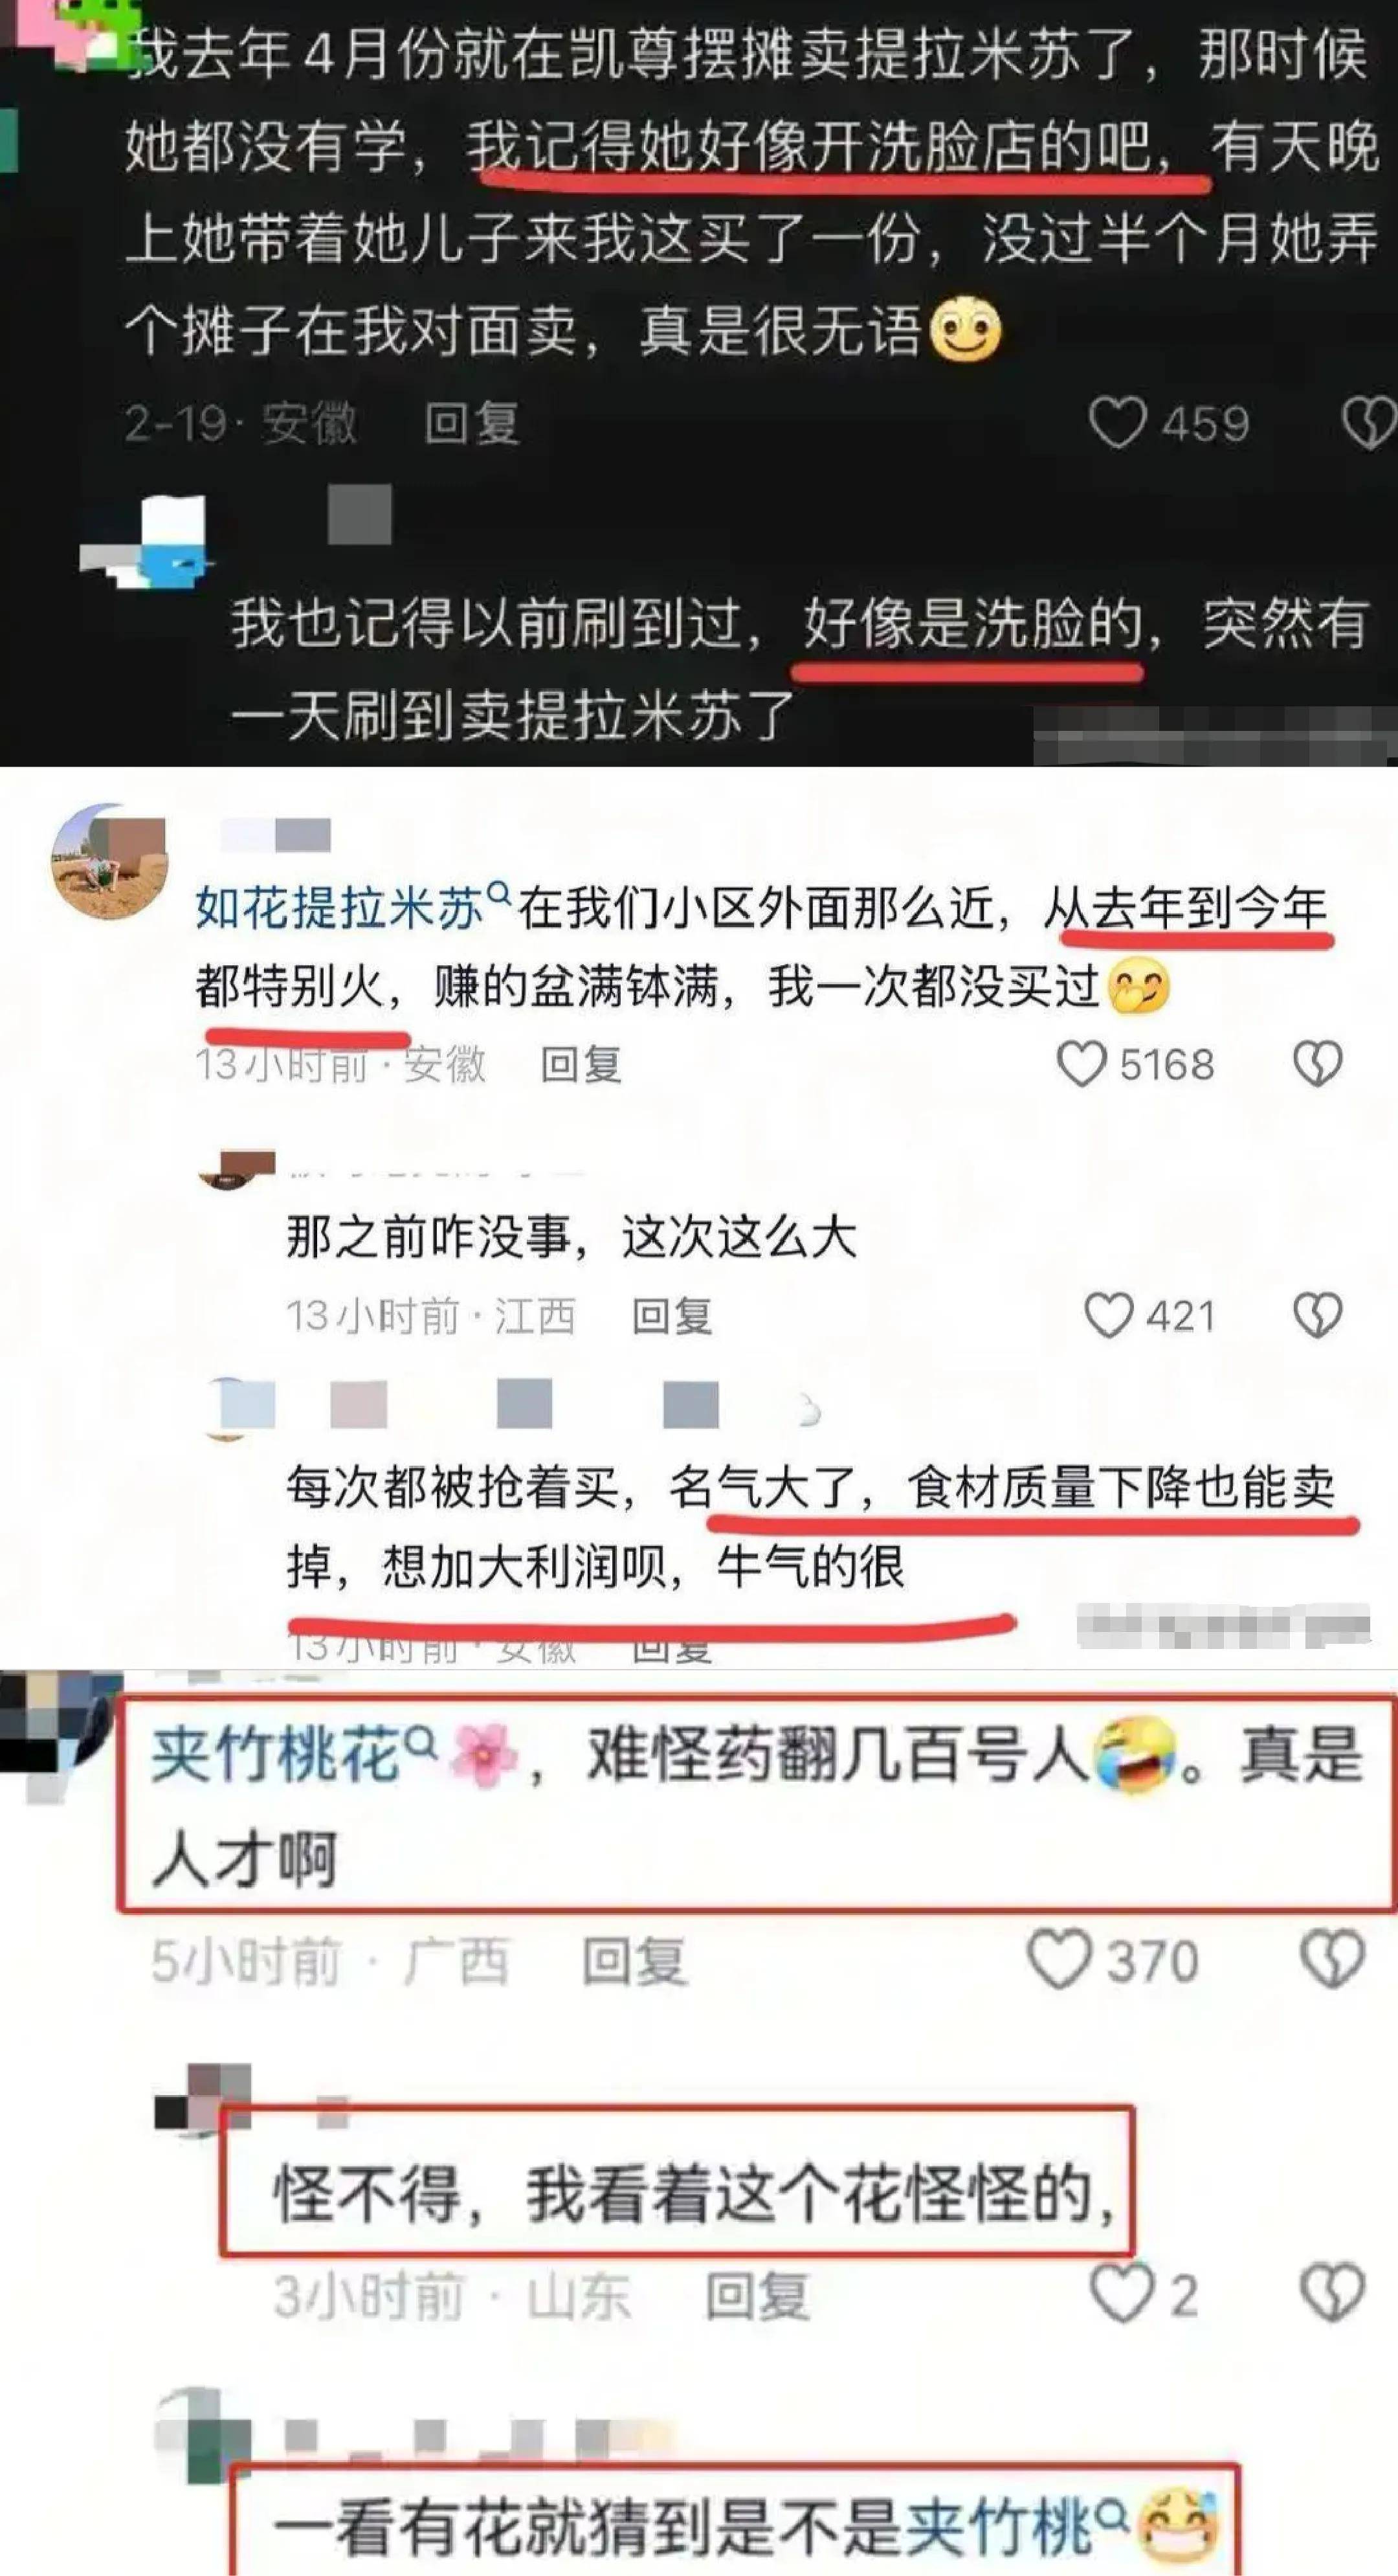The height and width of the screenshot is (2576, 1398).
Task: Dislike the comment with 5168 likes
Action: point(1318,1064)
